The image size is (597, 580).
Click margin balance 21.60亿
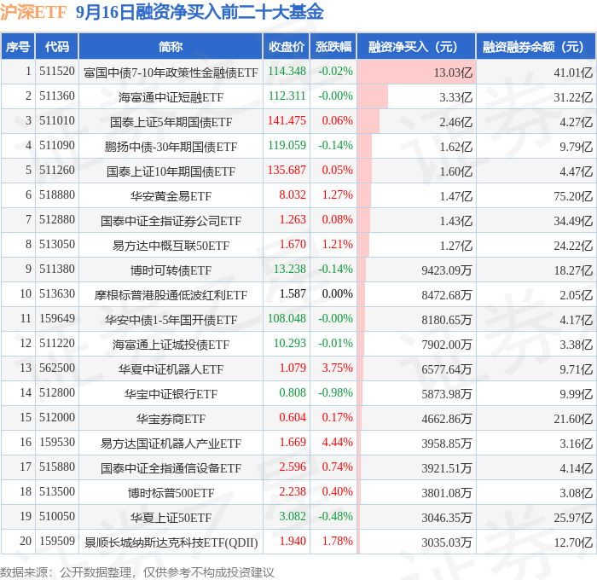point(573,419)
